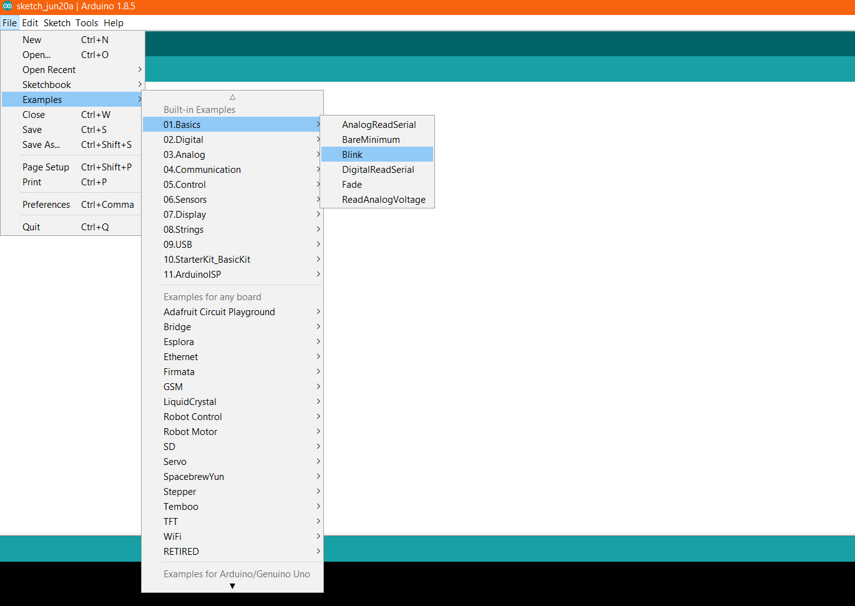The height and width of the screenshot is (606, 855).
Task: Open 01.Basics examples
Action: [232, 125]
